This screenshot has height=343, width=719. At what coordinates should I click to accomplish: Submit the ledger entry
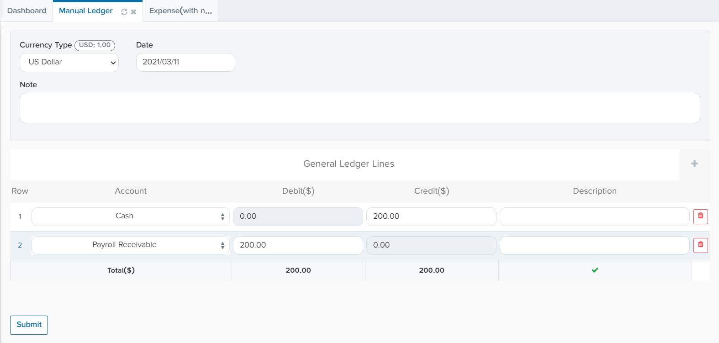pos(29,325)
